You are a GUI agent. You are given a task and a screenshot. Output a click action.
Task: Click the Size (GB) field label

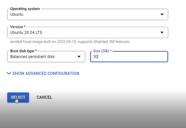click(102, 51)
